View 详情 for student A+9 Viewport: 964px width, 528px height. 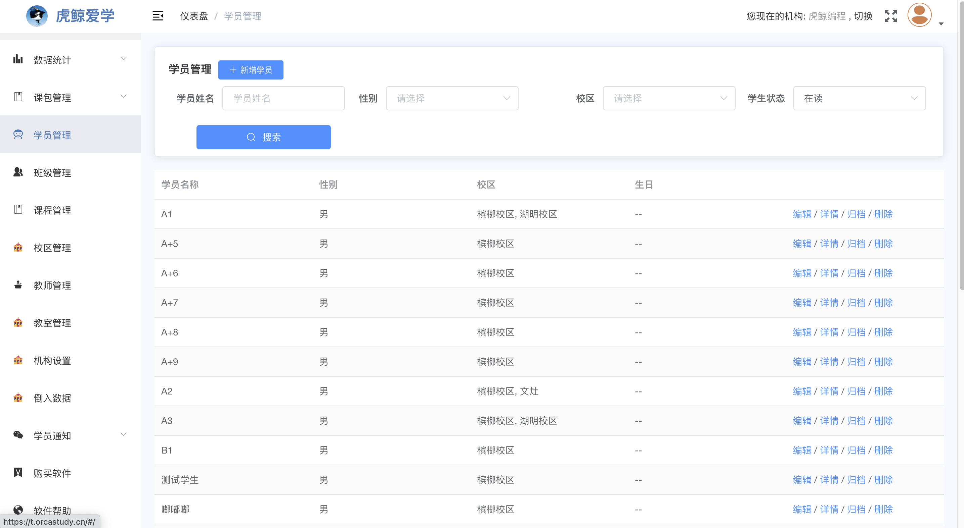829,362
